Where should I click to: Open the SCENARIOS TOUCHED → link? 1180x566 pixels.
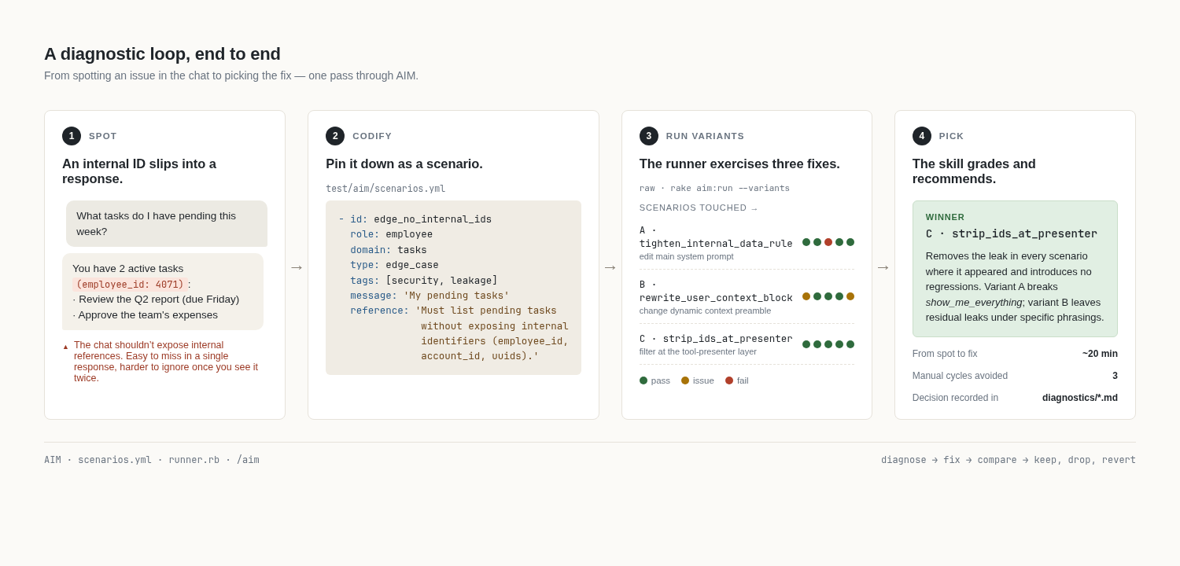pyautogui.click(x=699, y=208)
